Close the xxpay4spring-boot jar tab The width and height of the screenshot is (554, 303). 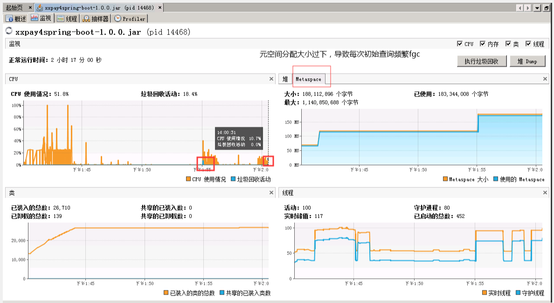click(x=160, y=8)
